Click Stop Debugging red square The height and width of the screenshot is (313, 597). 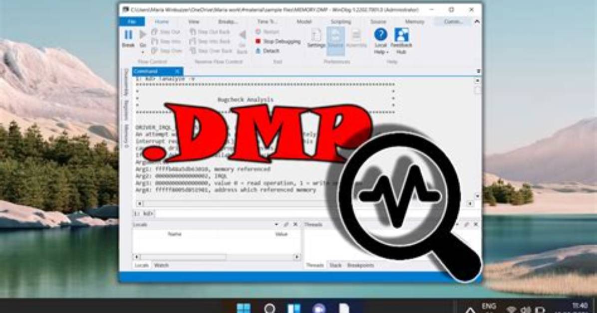[x=258, y=41]
